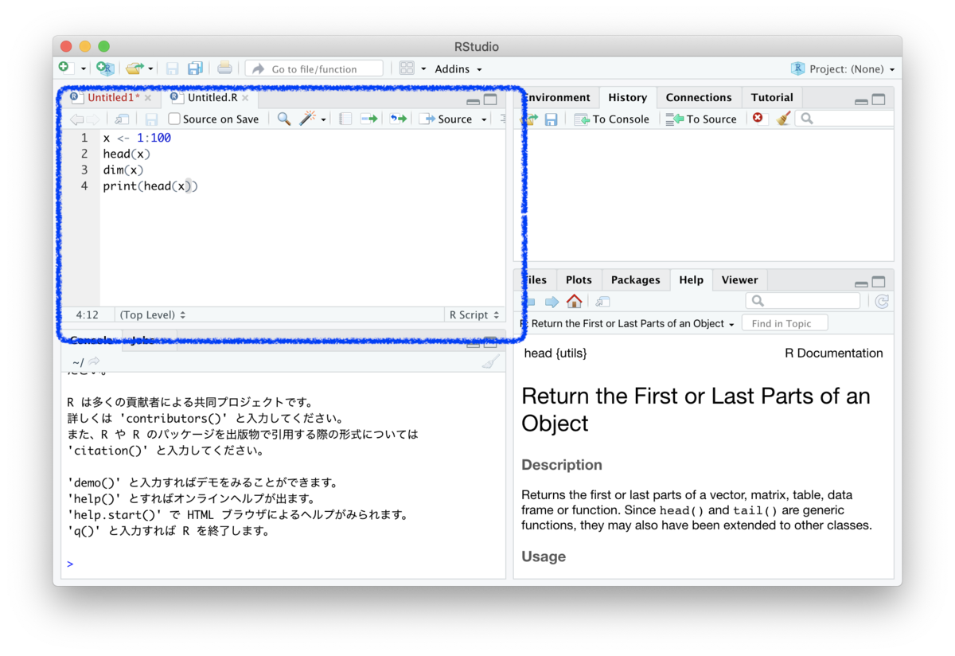Focus the Find in Topic field
Image resolution: width=955 pixels, height=656 pixels.
(x=785, y=323)
